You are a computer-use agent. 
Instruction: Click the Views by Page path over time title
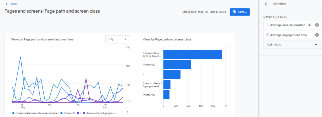coord(42,39)
